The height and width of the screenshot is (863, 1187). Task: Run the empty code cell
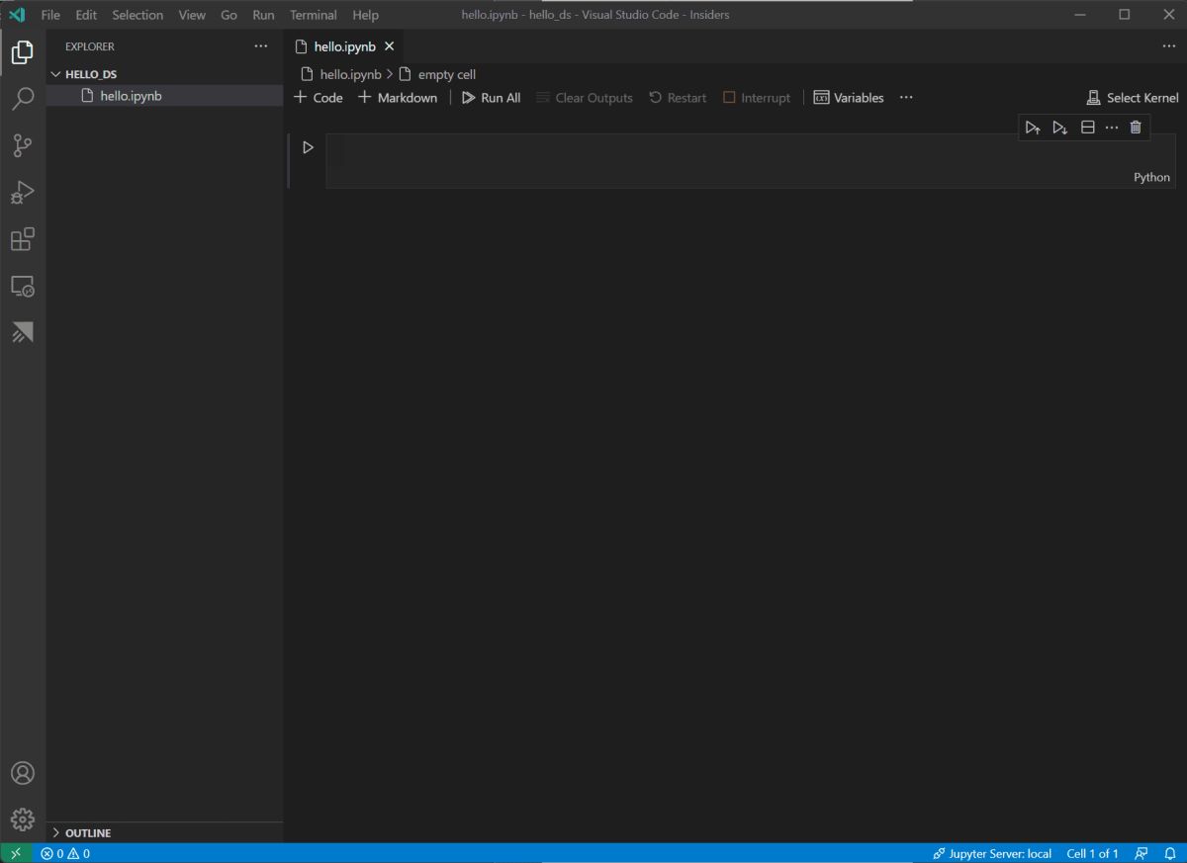(308, 147)
